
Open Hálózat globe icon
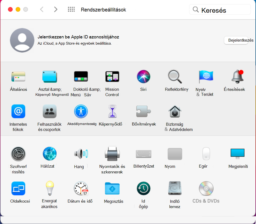pyautogui.click(x=50, y=154)
